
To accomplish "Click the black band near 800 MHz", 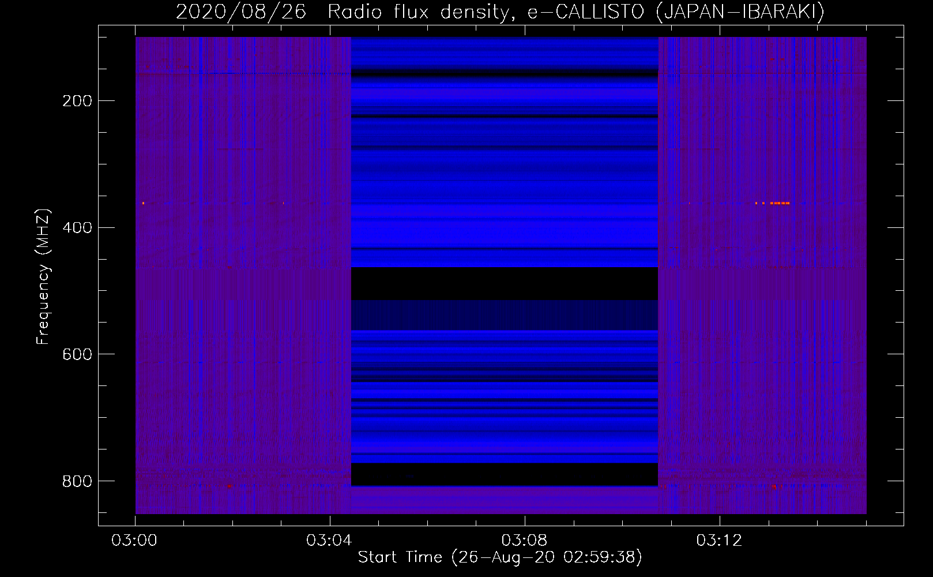I will click(505, 474).
